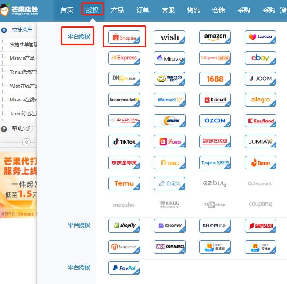Open 帮助文档 help documents
Viewport: 287px width, 284px height.
tap(22, 129)
